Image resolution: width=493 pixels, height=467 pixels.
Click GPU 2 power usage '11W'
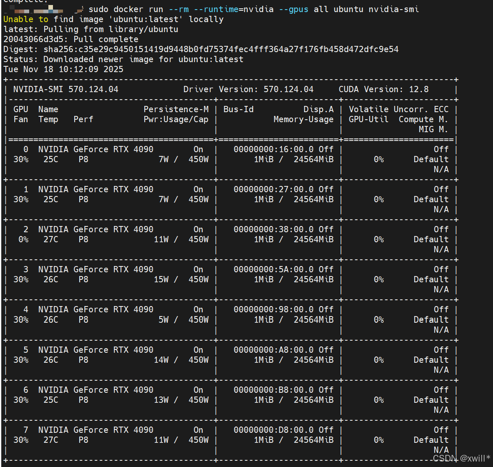[161, 239]
